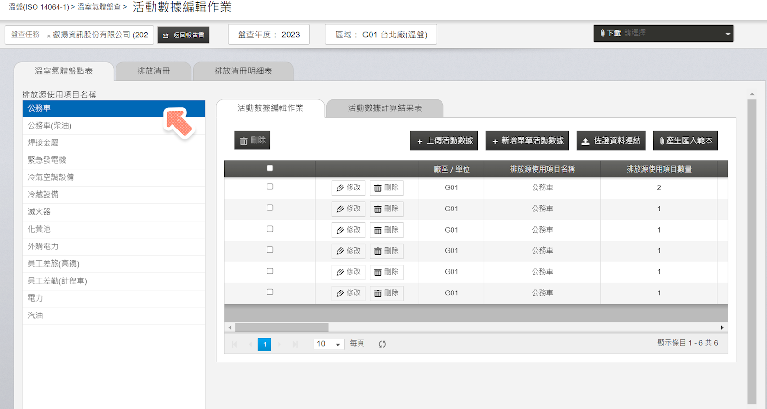The width and height of the screenshot is (767, 409).
Task: Click the refresh icon in the pager
Action: click(382, 344)
